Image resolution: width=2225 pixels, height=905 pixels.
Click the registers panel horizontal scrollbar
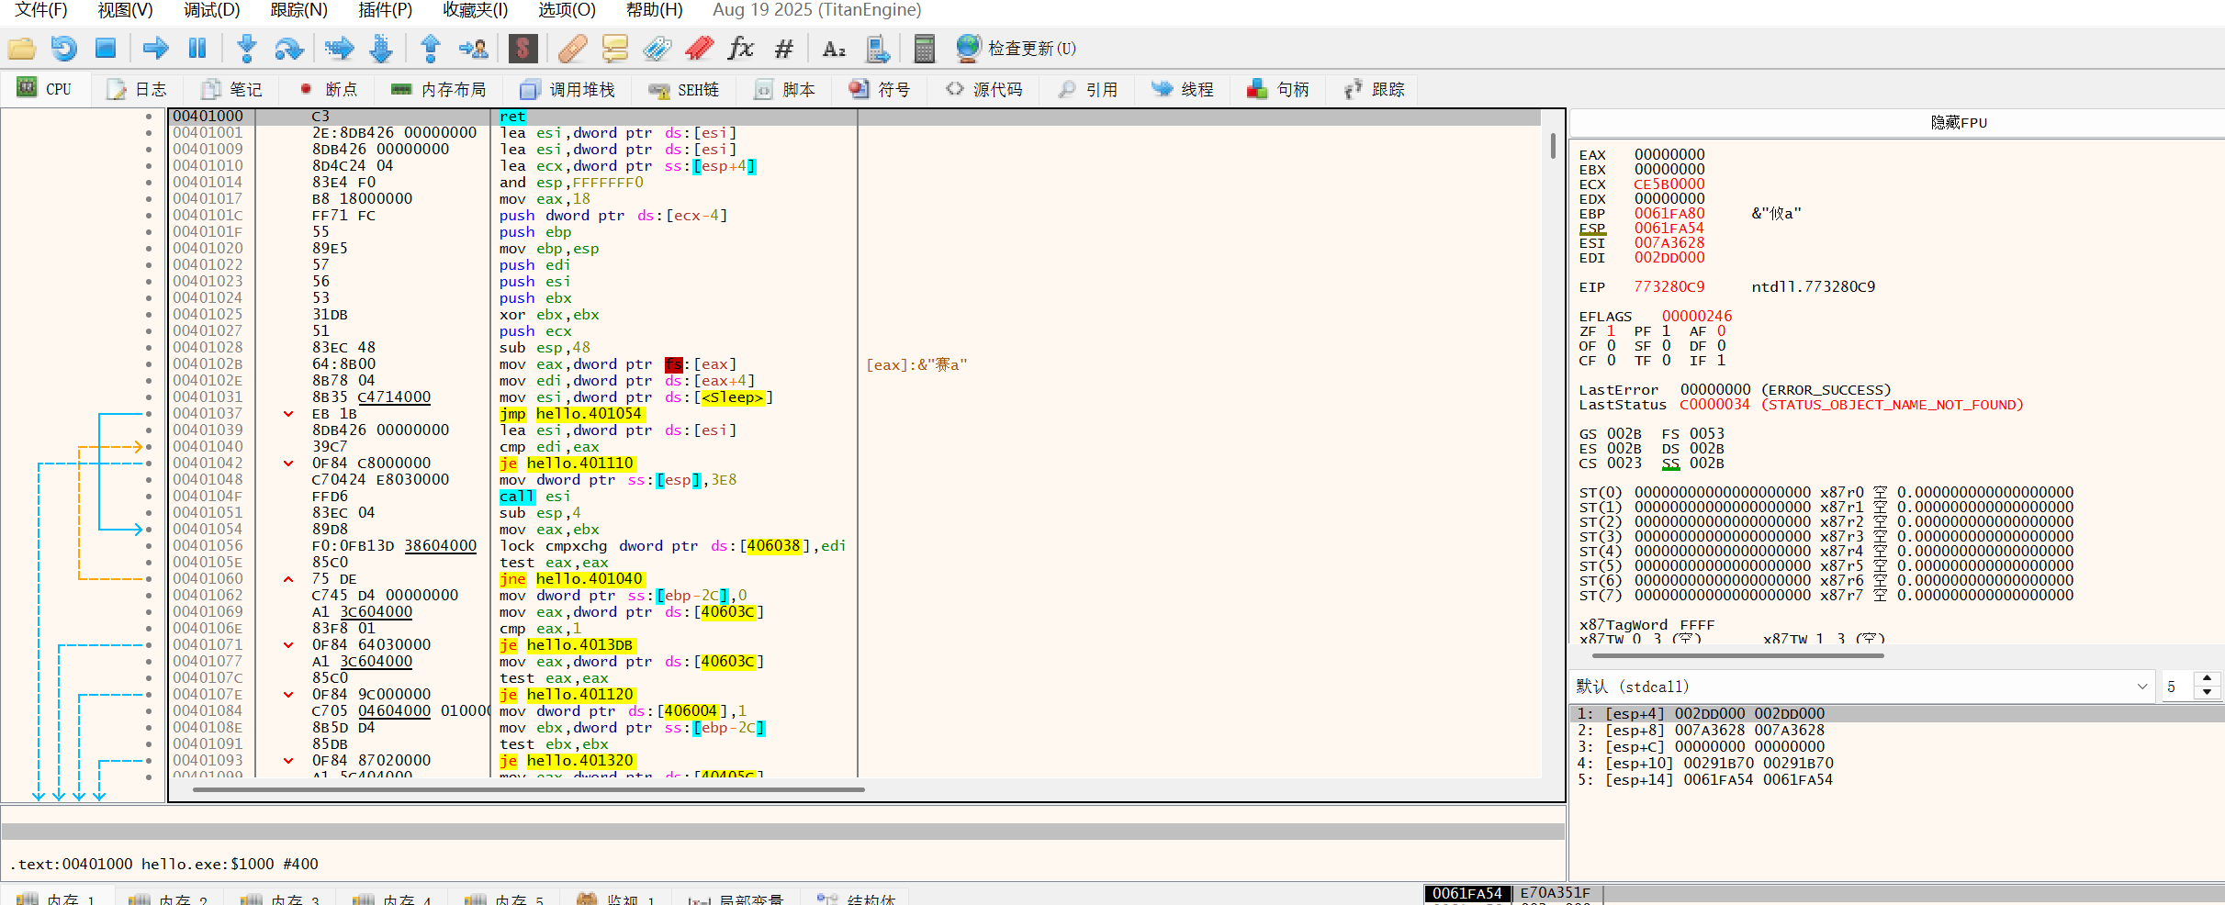click(x=1737, y=655)
